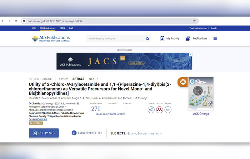The height and width of the screenshot is (159, 250).
Task: Open the Publications dropdown
Action: point(196,38)
